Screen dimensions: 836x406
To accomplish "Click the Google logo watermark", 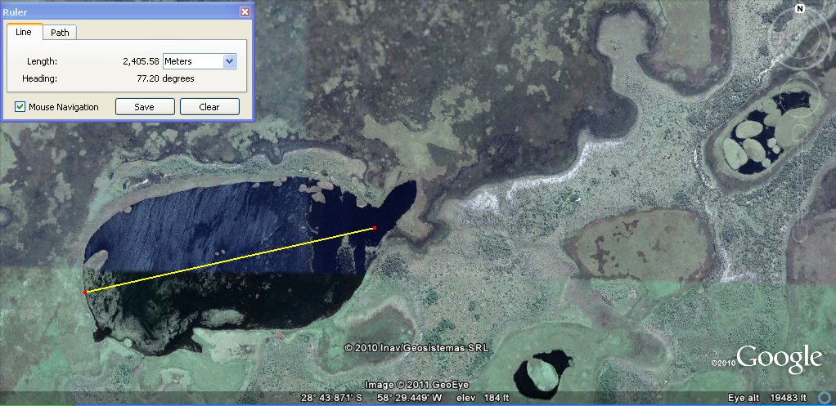I will click(x=780, y=359).
